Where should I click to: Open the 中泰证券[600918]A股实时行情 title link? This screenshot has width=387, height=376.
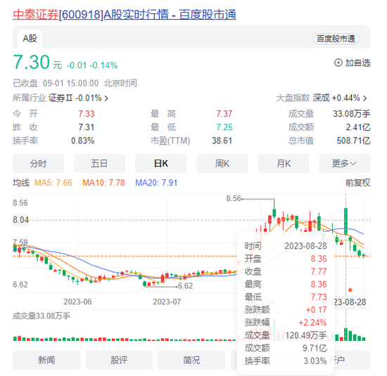125,14
